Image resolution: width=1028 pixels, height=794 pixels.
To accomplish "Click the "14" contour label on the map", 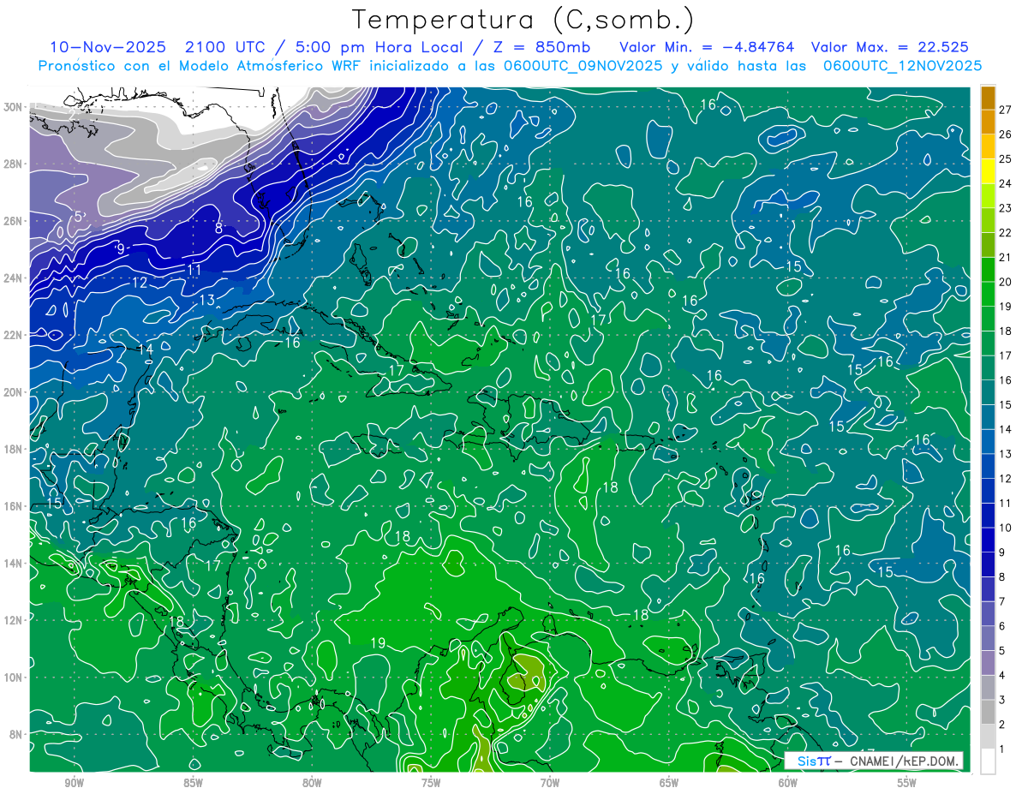I will [x=145, y=349].
